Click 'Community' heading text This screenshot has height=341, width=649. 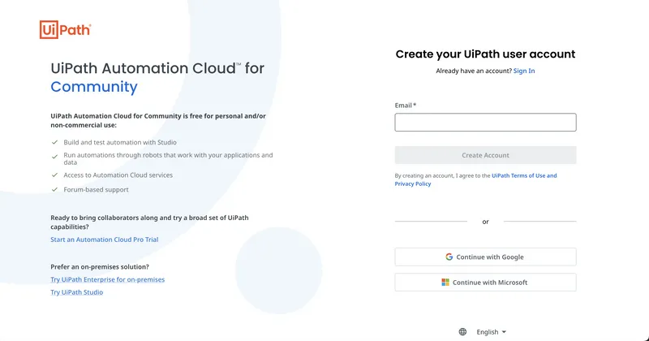pos(94,87)
